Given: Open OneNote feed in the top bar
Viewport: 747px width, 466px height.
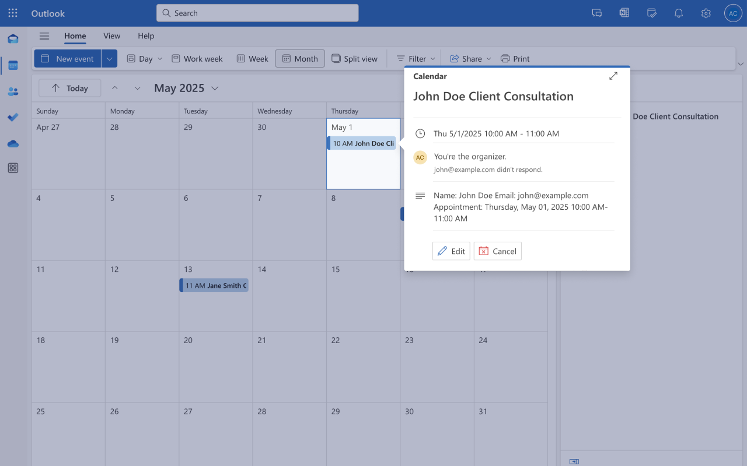Looking at the screenshot, I should tap(624, 13).
